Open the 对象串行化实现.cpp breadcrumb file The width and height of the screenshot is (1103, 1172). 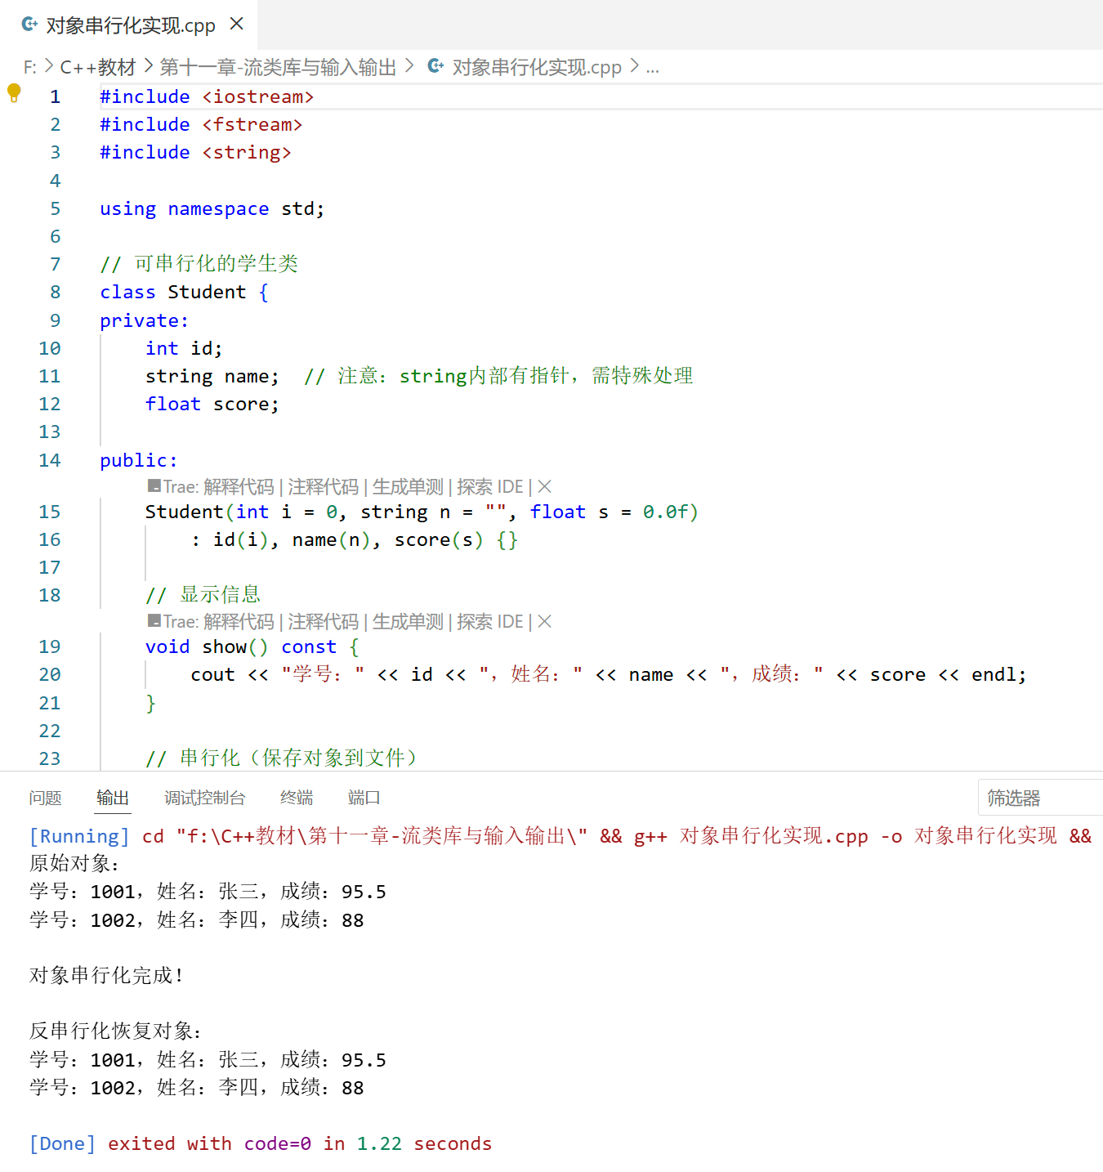pos(537,67)
